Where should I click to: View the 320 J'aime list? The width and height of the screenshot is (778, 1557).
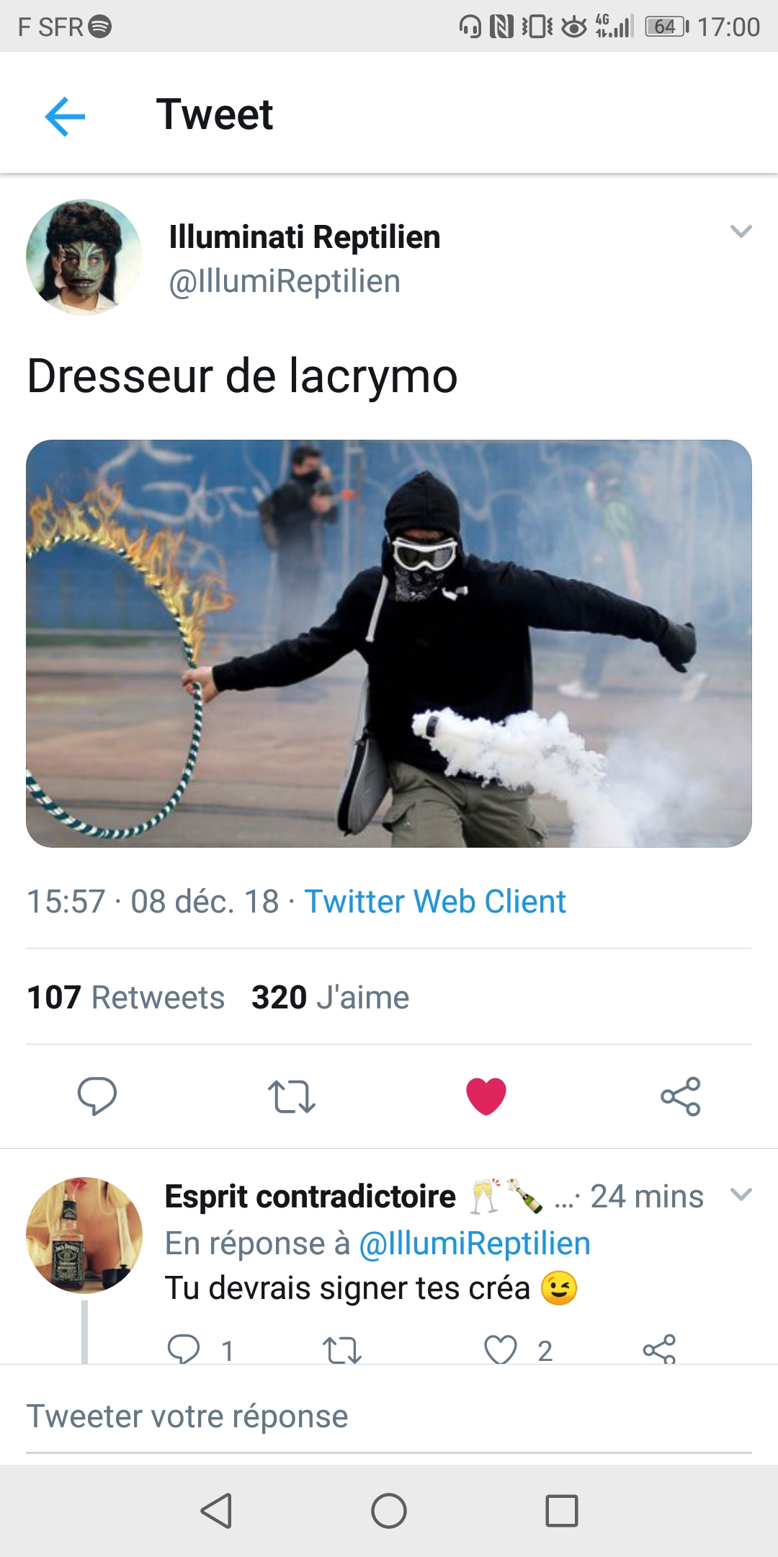coord(330,998)
